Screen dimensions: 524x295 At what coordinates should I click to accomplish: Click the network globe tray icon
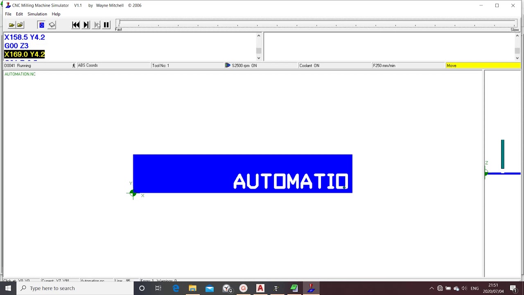(x=440, y=288)
